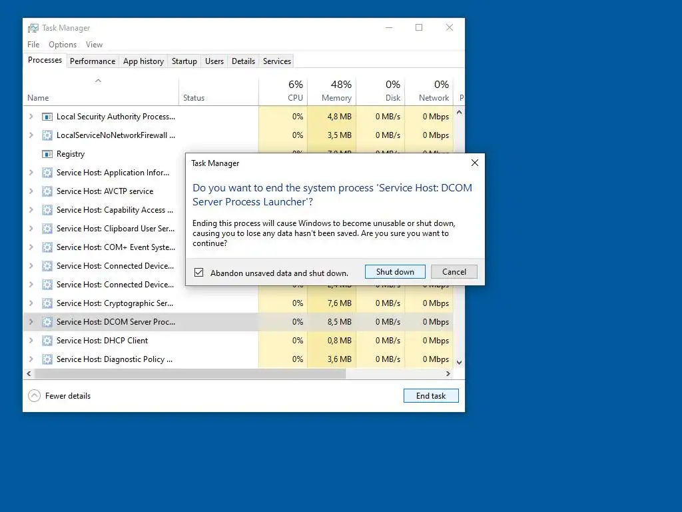This screenshot has width=682, height=512.
Task: Expand Service Host: Clipboard User Ser... row
Action: click(x=31, y=229)
